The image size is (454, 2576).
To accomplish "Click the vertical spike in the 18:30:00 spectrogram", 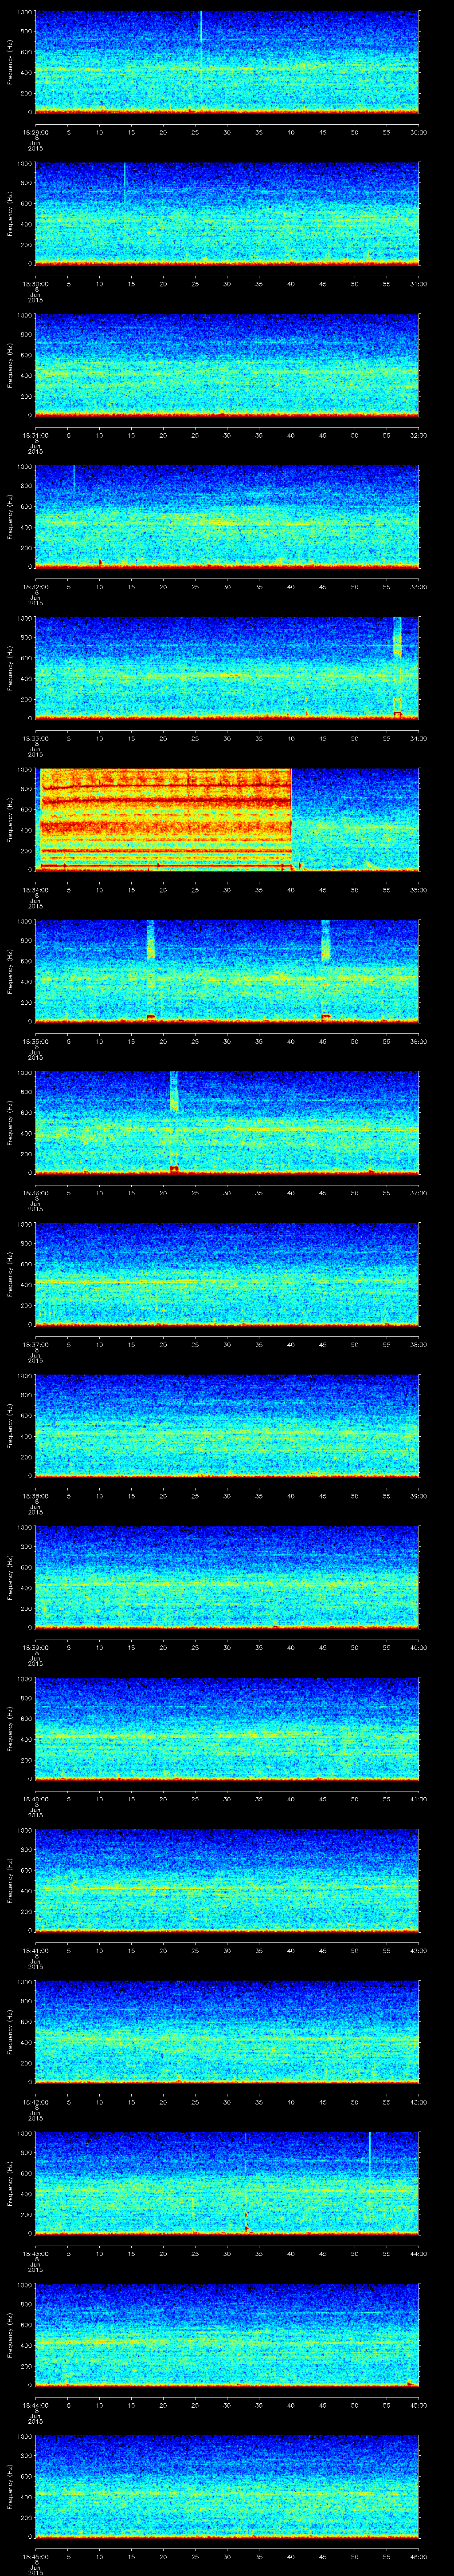I will (125, 181).
